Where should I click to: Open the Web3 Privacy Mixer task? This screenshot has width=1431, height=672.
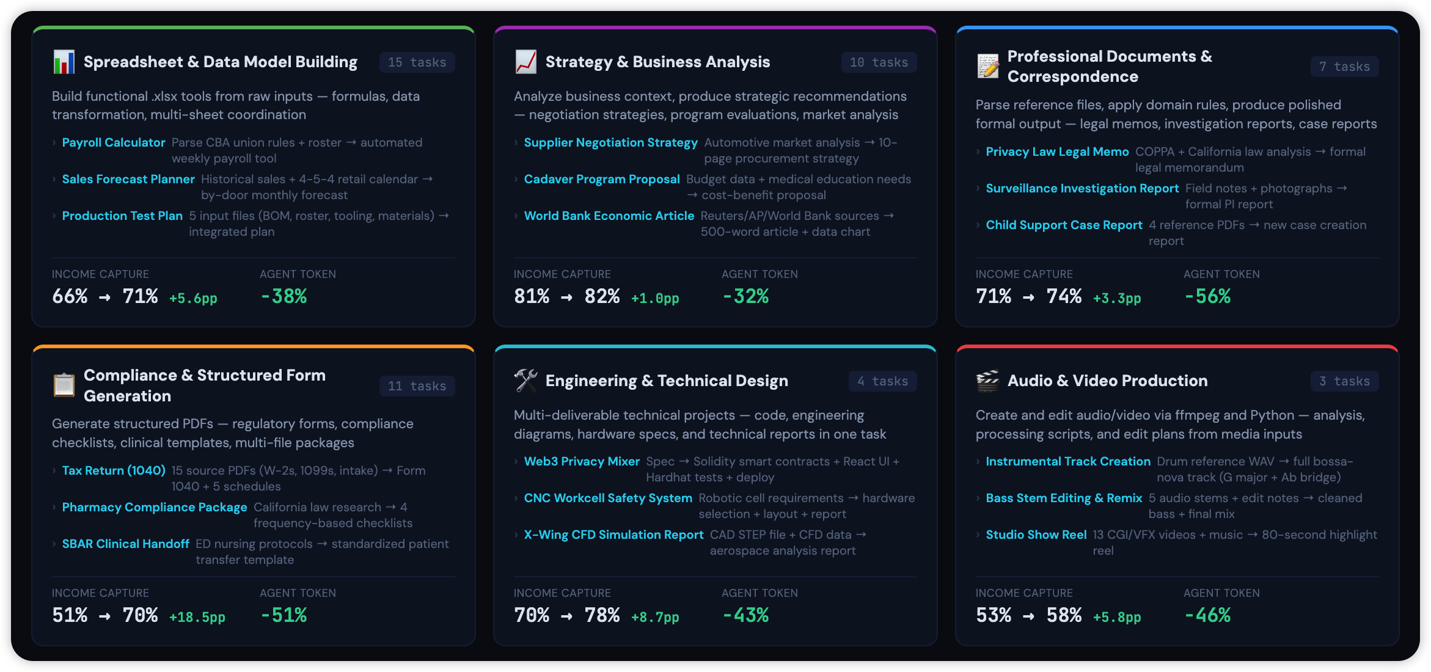pyautogui.click(x=582, y=461)
